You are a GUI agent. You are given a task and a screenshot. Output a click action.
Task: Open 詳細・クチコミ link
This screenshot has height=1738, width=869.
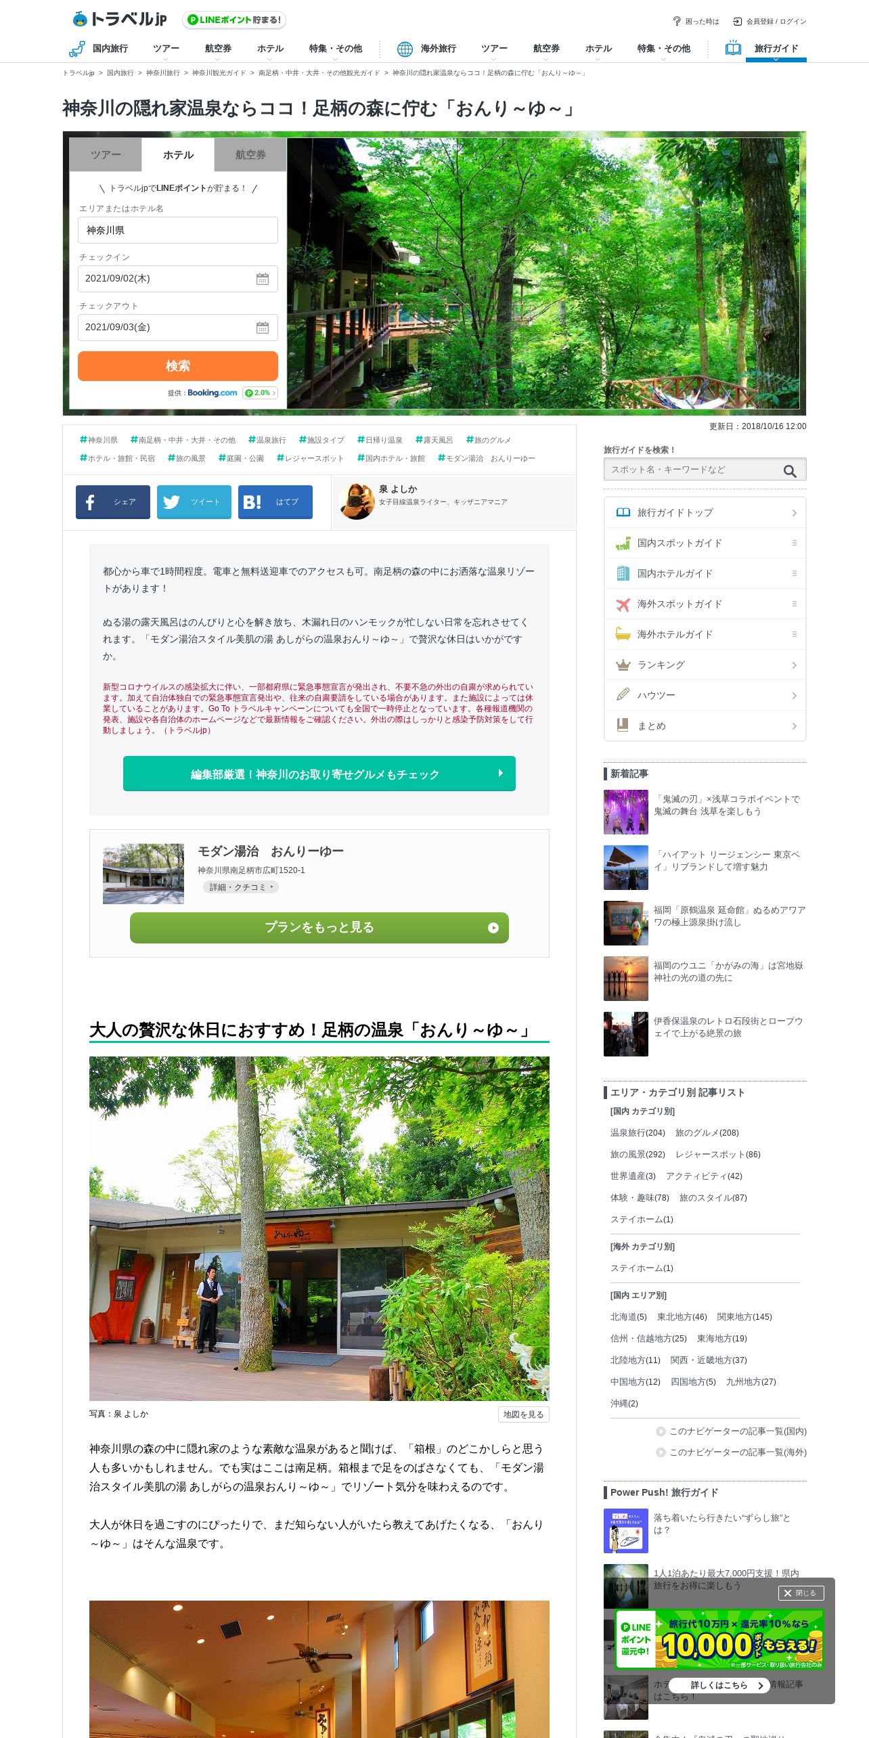[240, 887]
